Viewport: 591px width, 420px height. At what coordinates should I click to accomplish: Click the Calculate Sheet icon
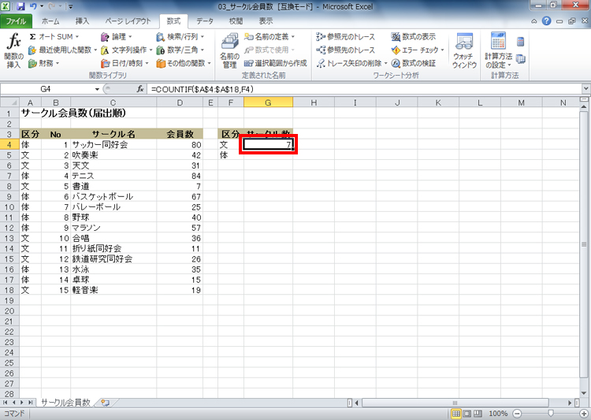521,59
